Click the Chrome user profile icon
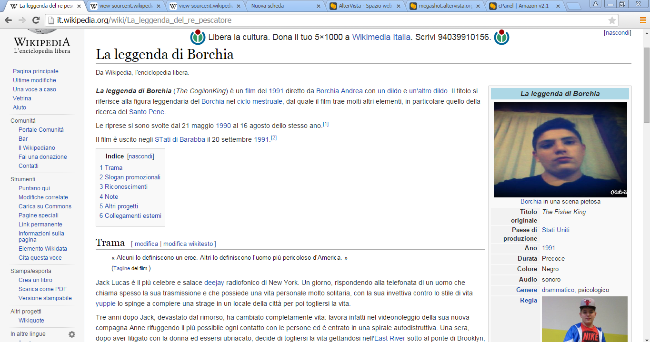This screenshot has width=650, height=342. 595,4
